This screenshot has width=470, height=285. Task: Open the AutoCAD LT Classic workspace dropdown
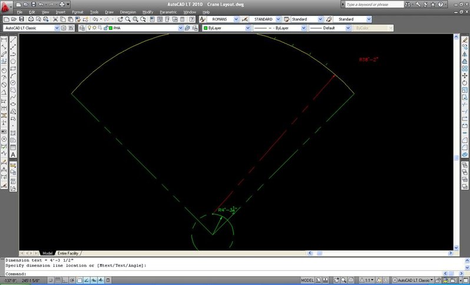tap(57, 28)
